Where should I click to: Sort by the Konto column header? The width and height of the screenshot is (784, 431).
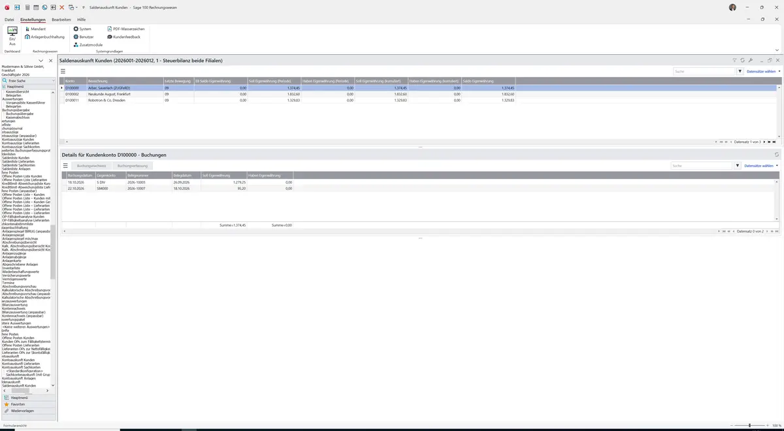(x=75, y=81)
